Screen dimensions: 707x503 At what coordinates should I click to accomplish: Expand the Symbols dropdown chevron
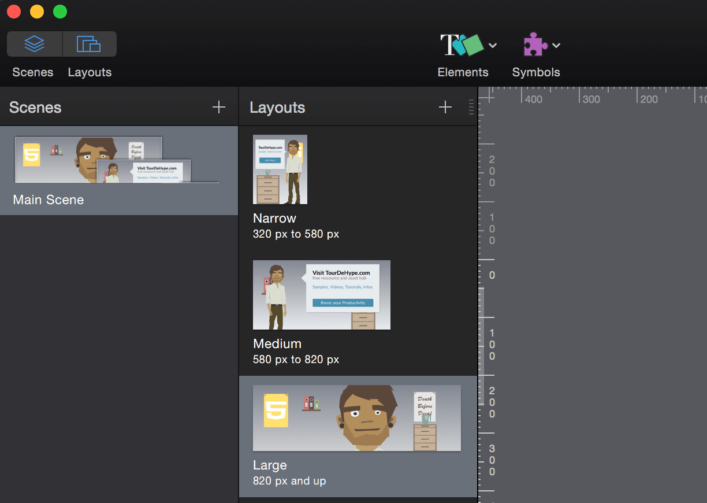pyautogui.click(x=556, y=46)
